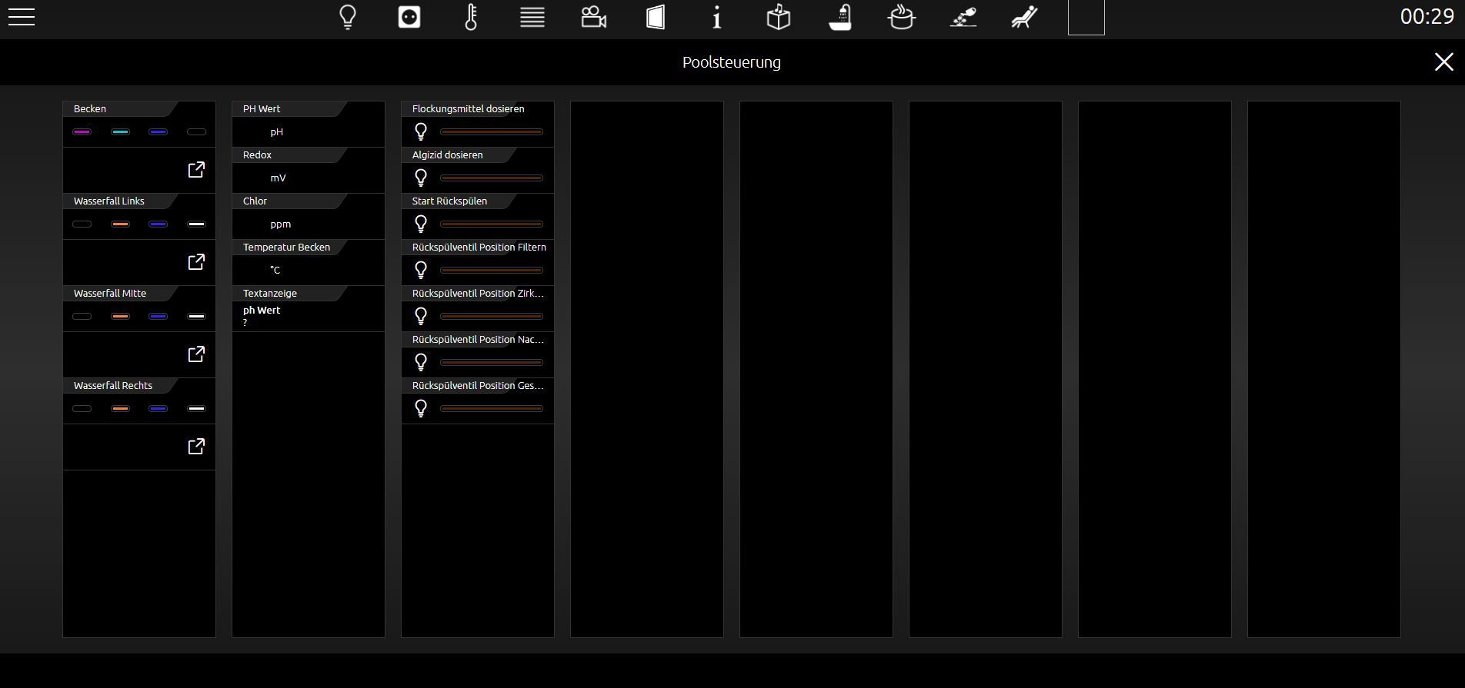1465x688 pixels.
Task: Select orange color for Wasserfall Links
Action: [120, 224]
